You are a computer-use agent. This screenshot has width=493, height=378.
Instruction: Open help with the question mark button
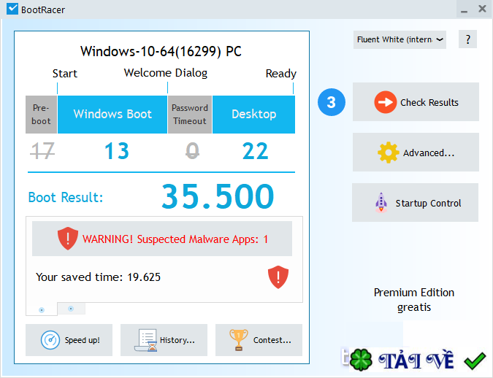click(x=468, y=39)
